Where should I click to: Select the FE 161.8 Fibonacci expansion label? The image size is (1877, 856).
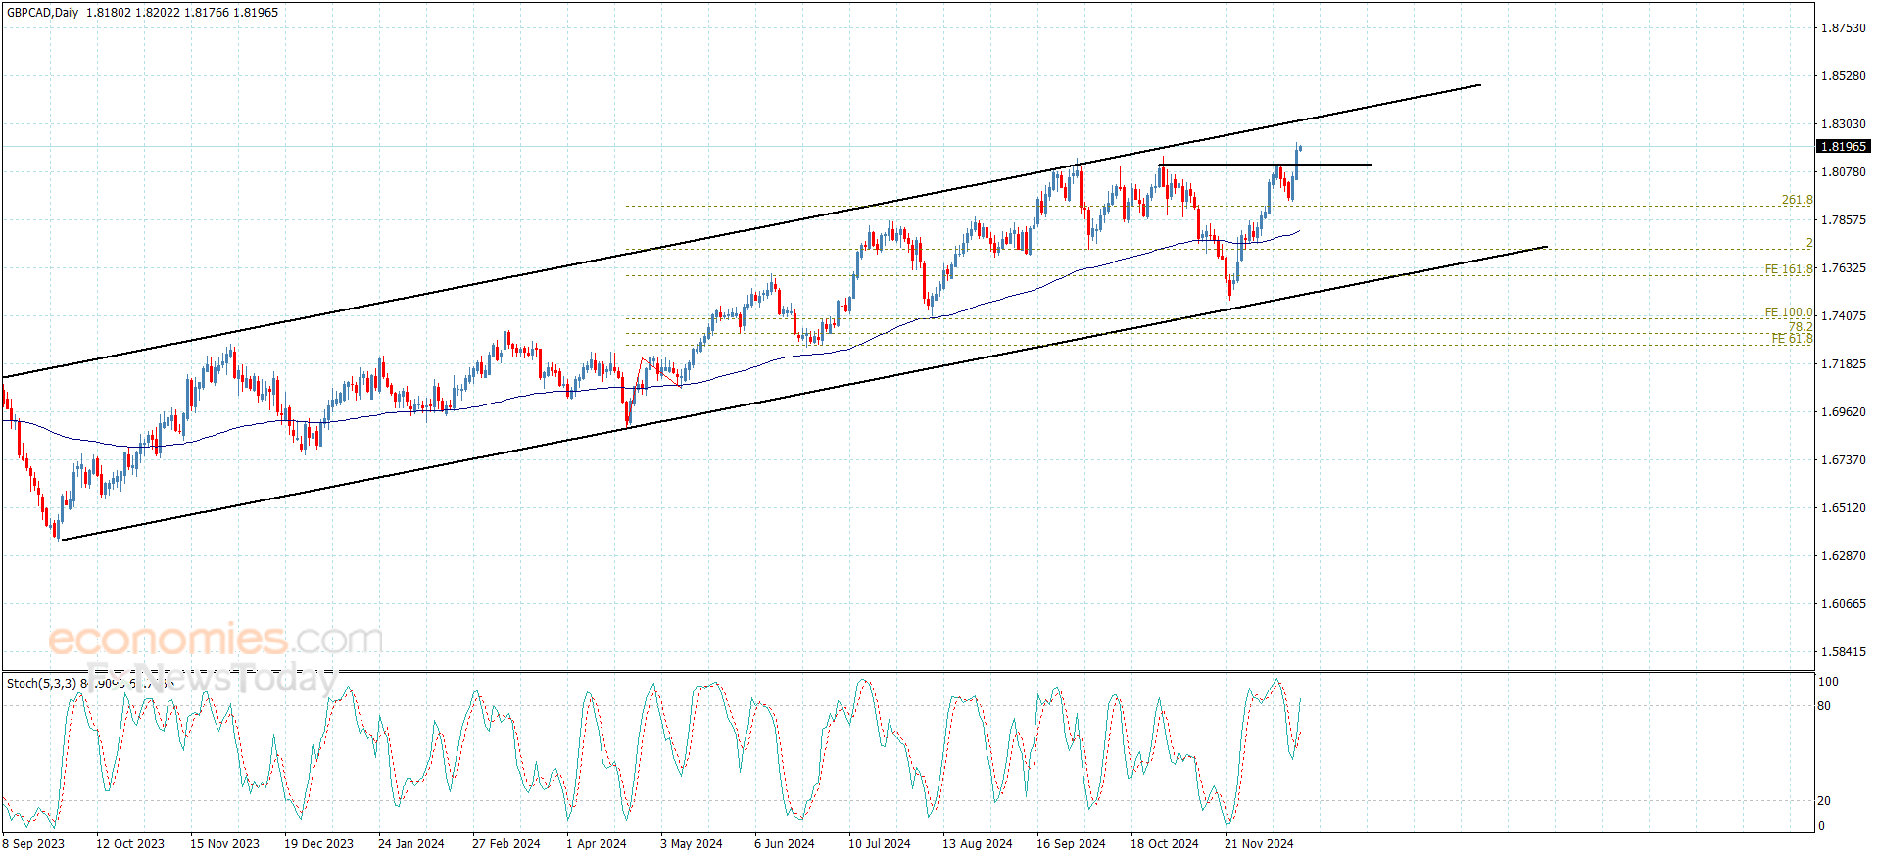tap(1789, 268)
